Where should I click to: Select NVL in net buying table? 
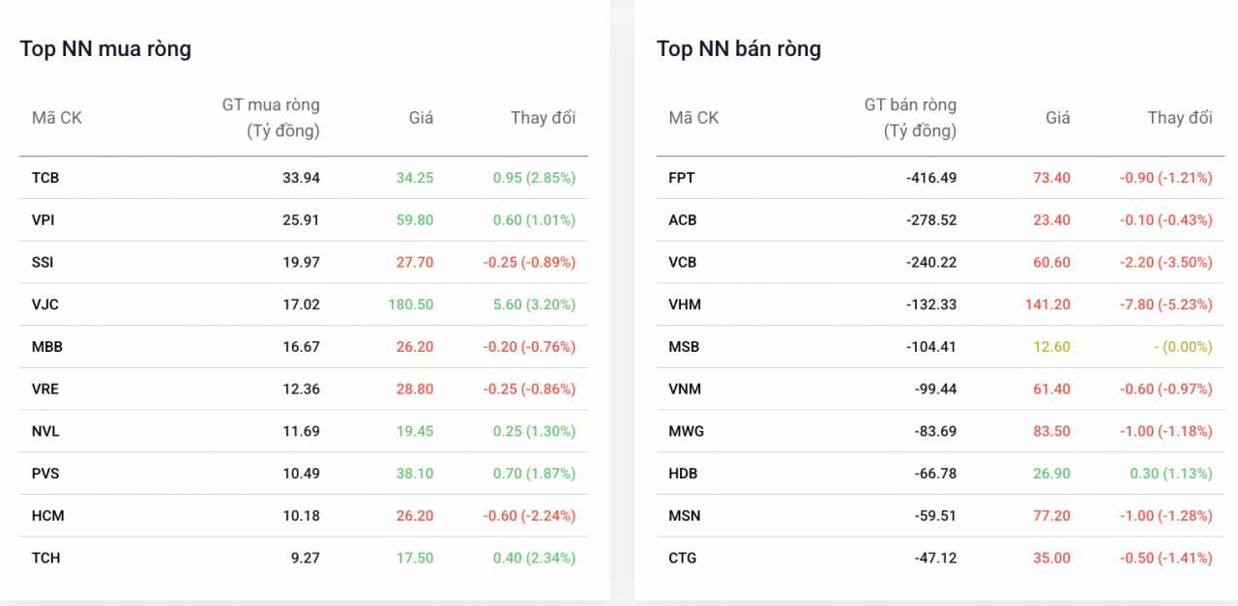click(x=45, y=431)
